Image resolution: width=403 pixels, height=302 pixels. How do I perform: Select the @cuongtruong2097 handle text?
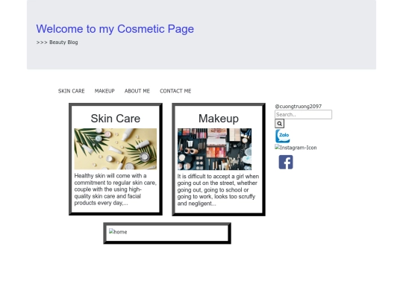(298, 107)
